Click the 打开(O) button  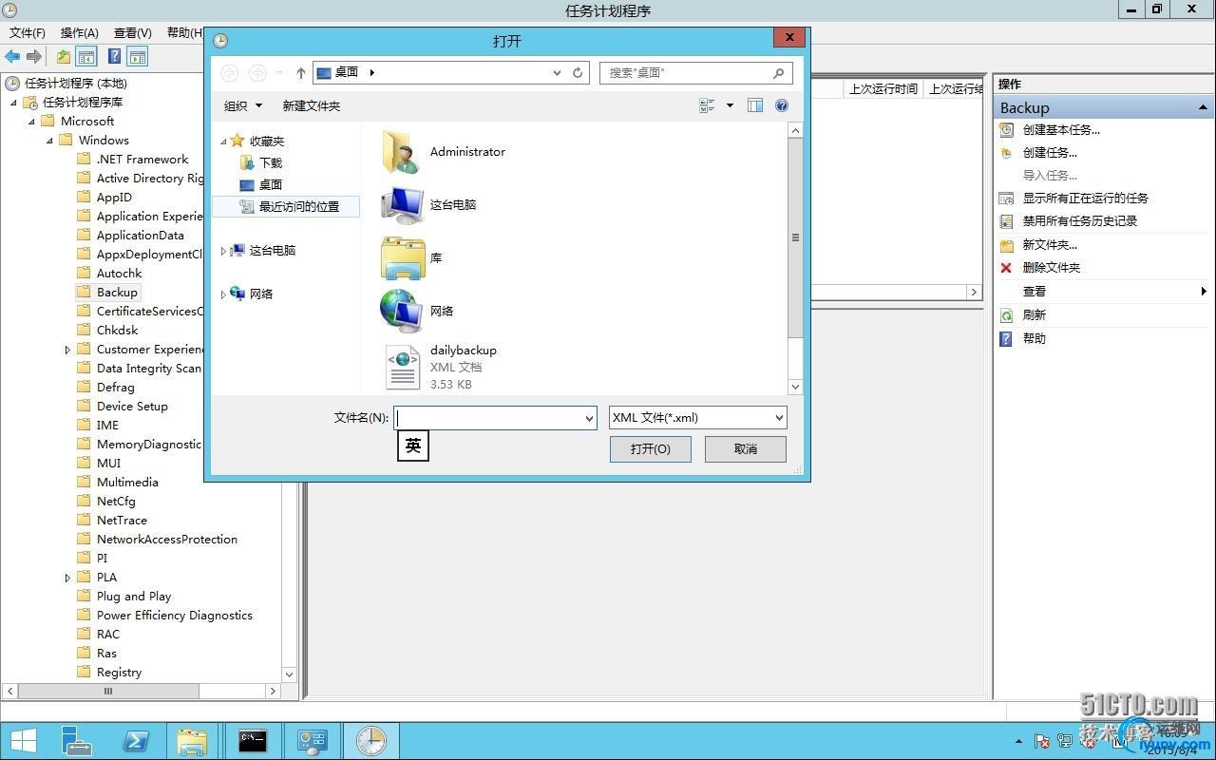[651, 449]
